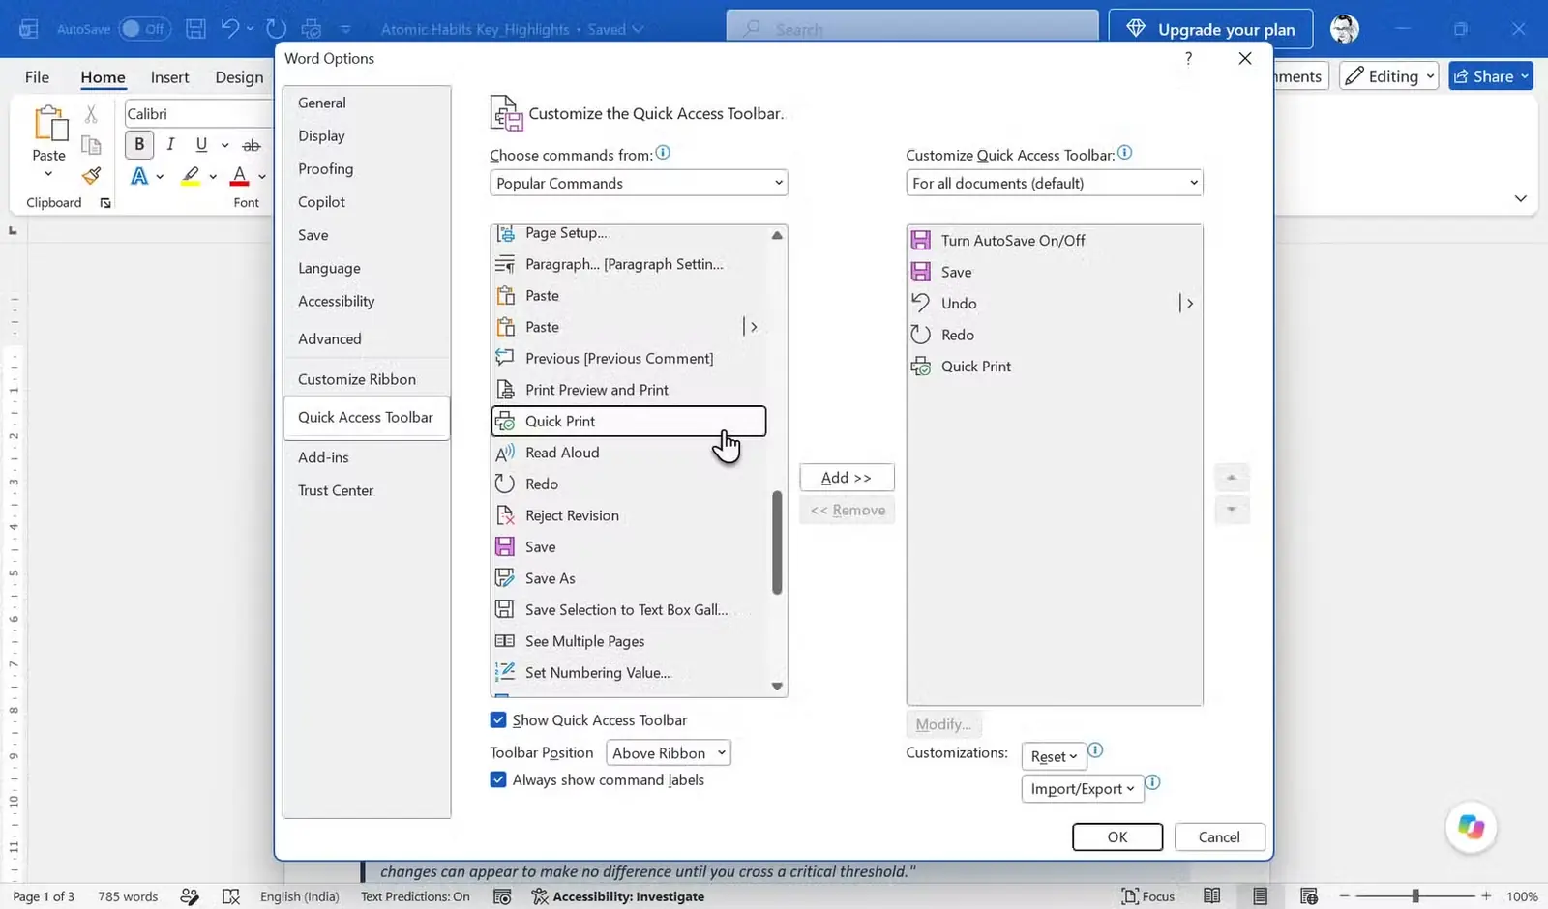Click the info icon next to Import/Export
The image size is (1548, 909).
[1152, 782]
